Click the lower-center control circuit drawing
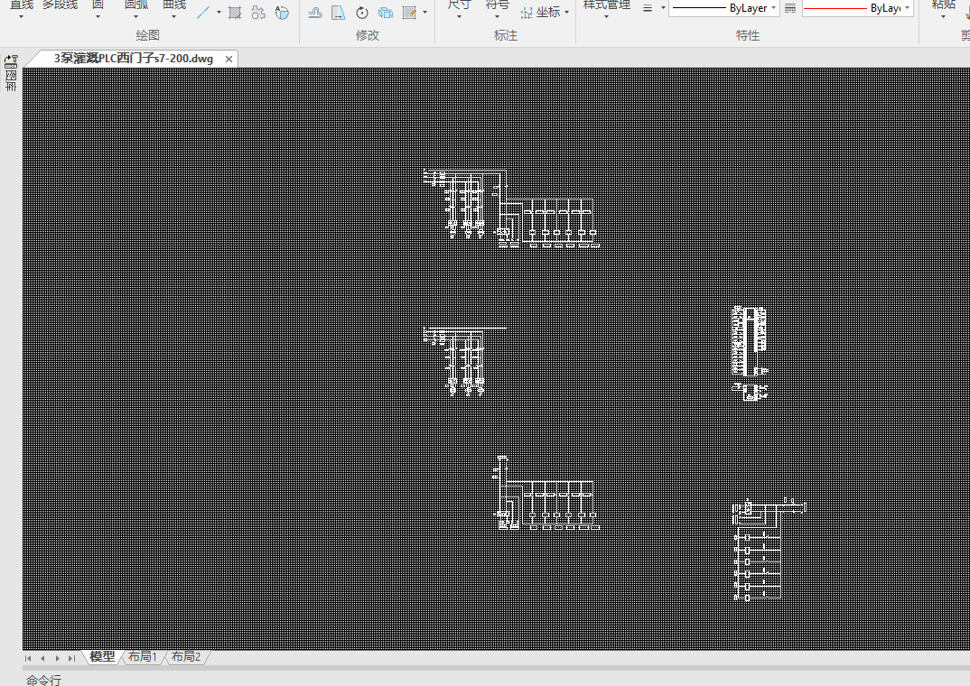The height and width of the screenshot is (686, 970). (x=546, y=493)
